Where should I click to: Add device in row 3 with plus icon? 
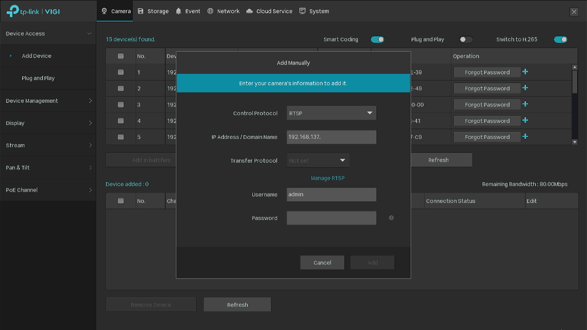(x=525, y=104)
